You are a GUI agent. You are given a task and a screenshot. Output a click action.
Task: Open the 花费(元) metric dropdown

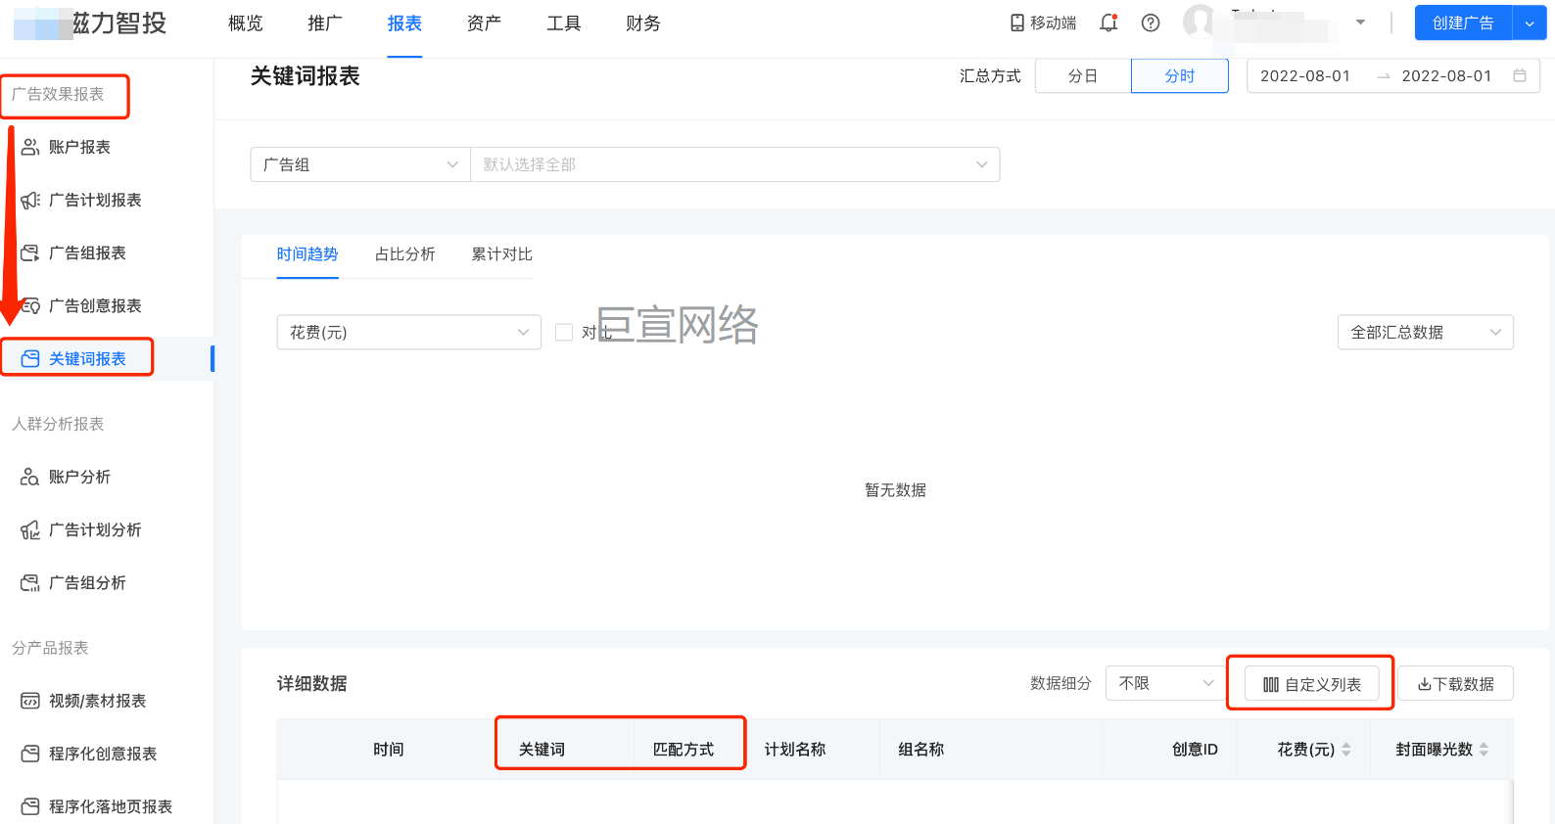[x=409, y=332]
